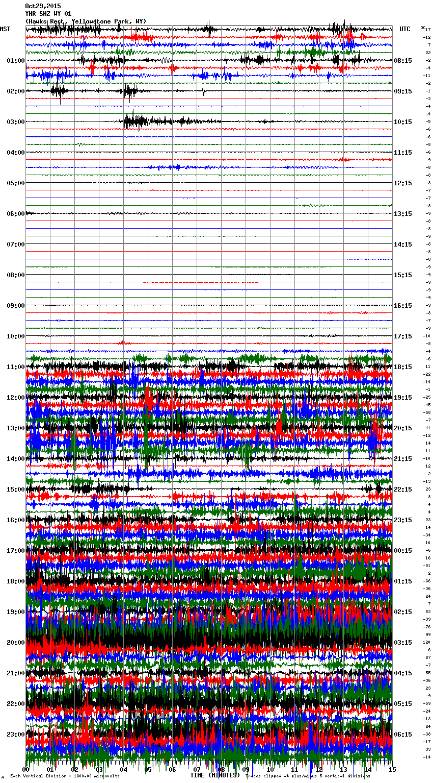Click "Each Vertical Division = 1600.00 microvolts" note
The image size is (433, 783).
(x=65, y=776)
